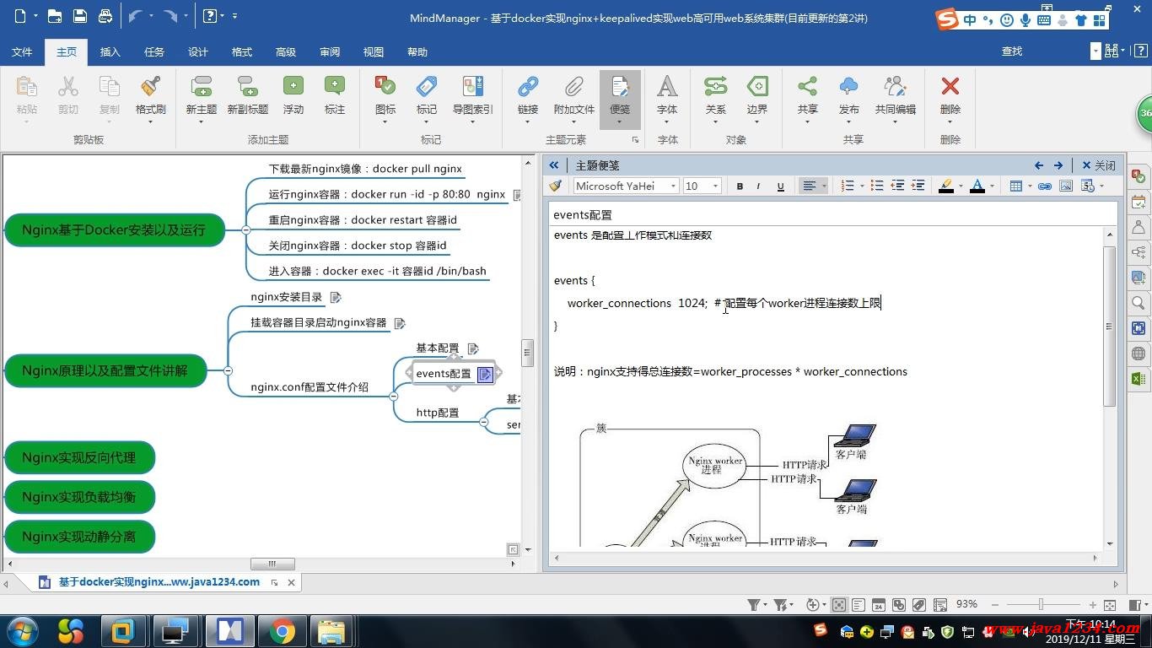1152x648 pixels.
Task: Select the Nginx实现负载均衡 topic
Action: 79,497
